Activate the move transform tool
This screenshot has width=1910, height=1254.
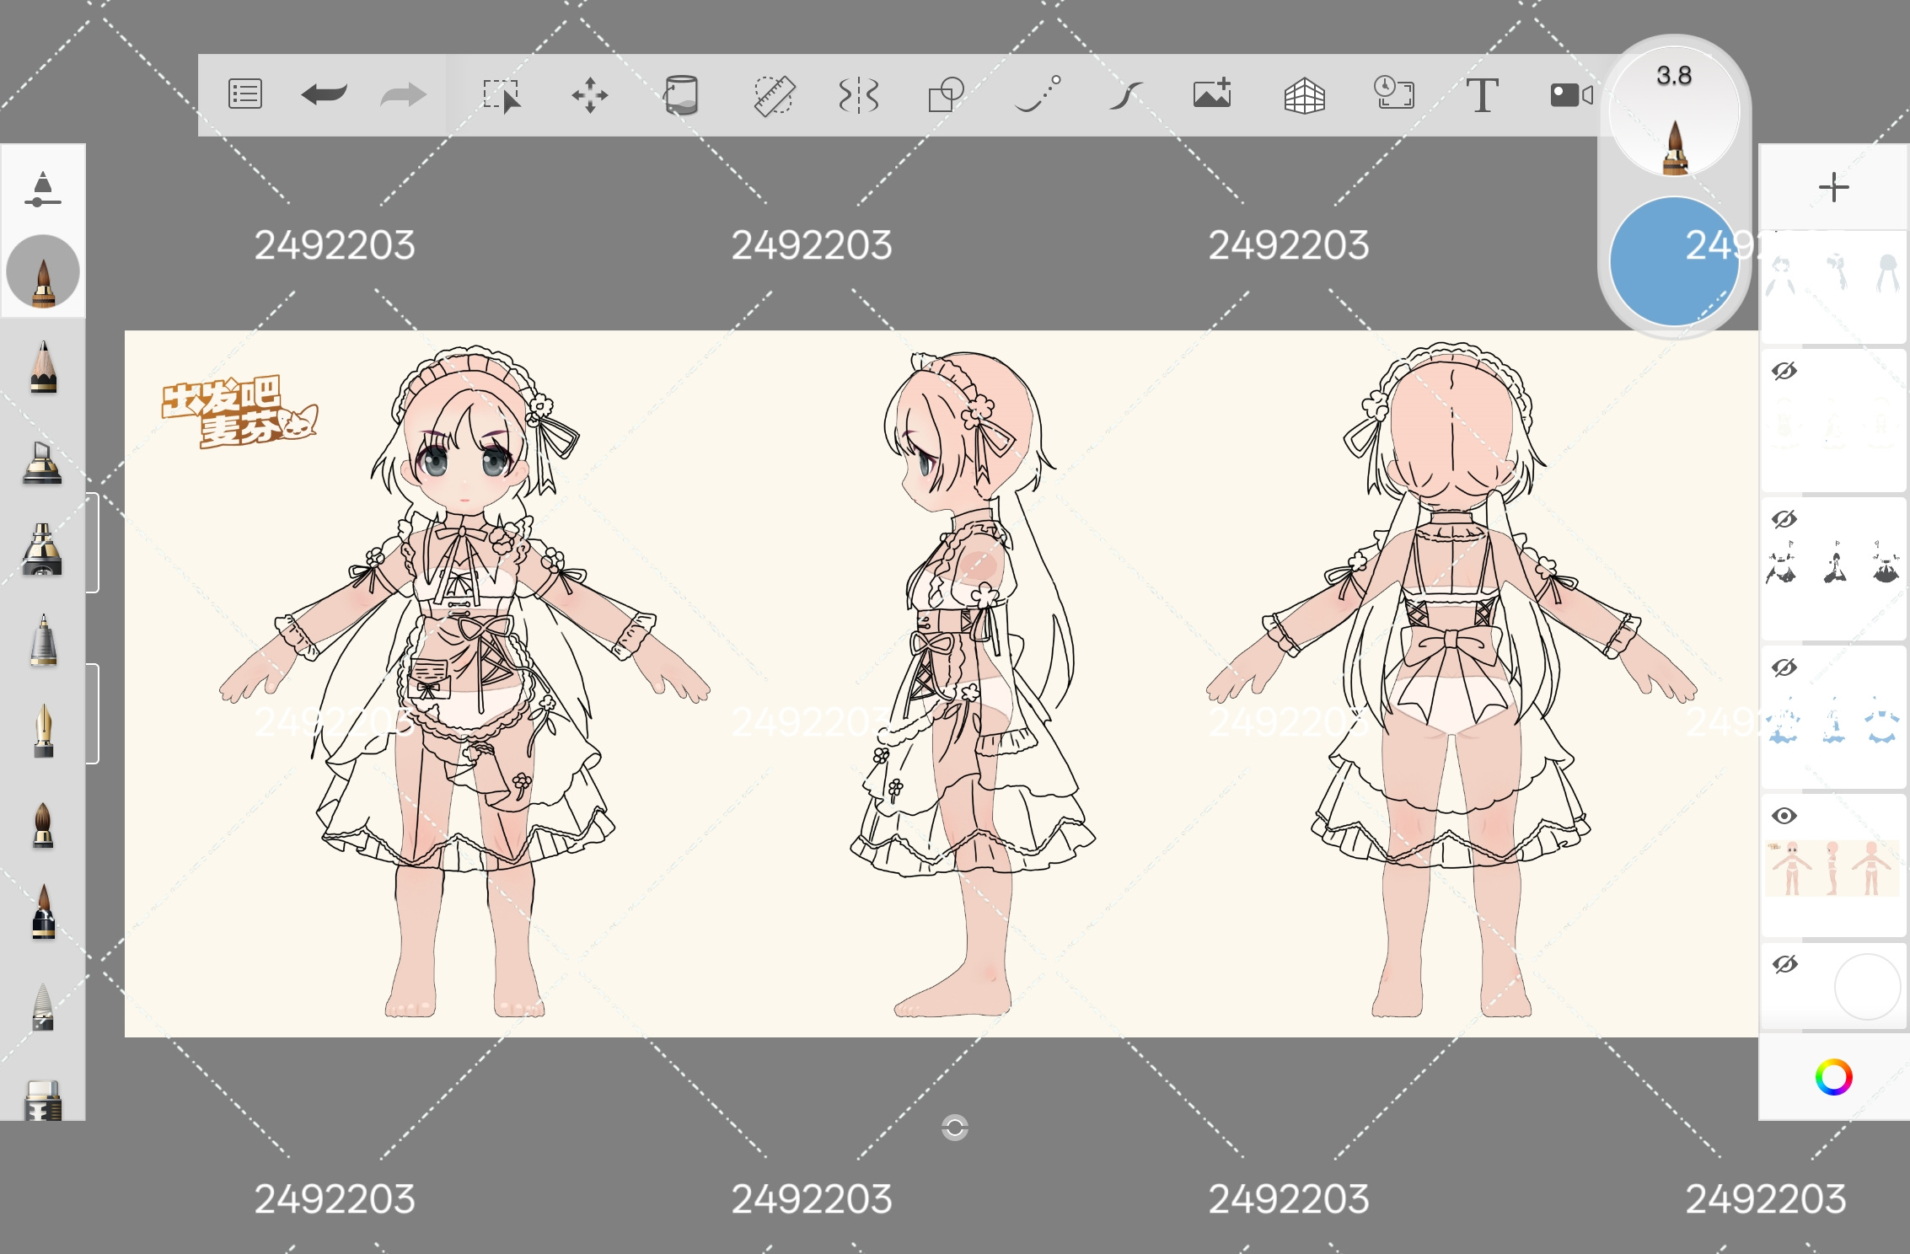(590, 95)
